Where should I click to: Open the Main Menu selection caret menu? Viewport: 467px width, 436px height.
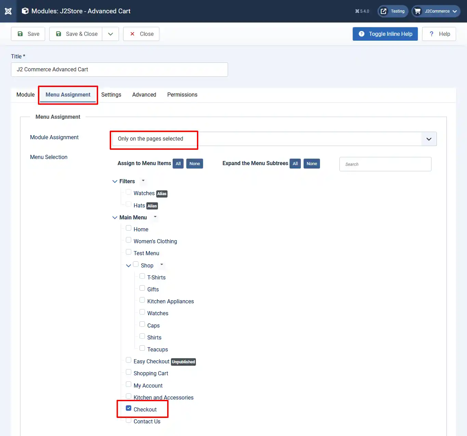155,217
